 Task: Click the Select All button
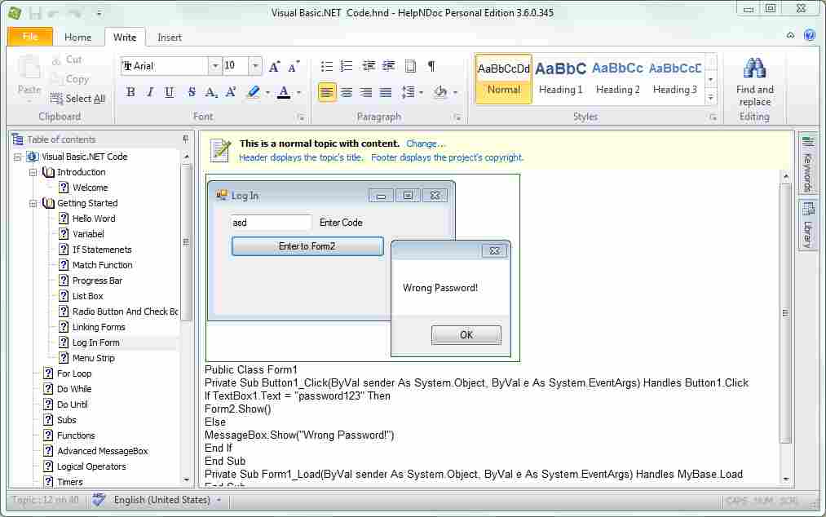pos(78,98)
